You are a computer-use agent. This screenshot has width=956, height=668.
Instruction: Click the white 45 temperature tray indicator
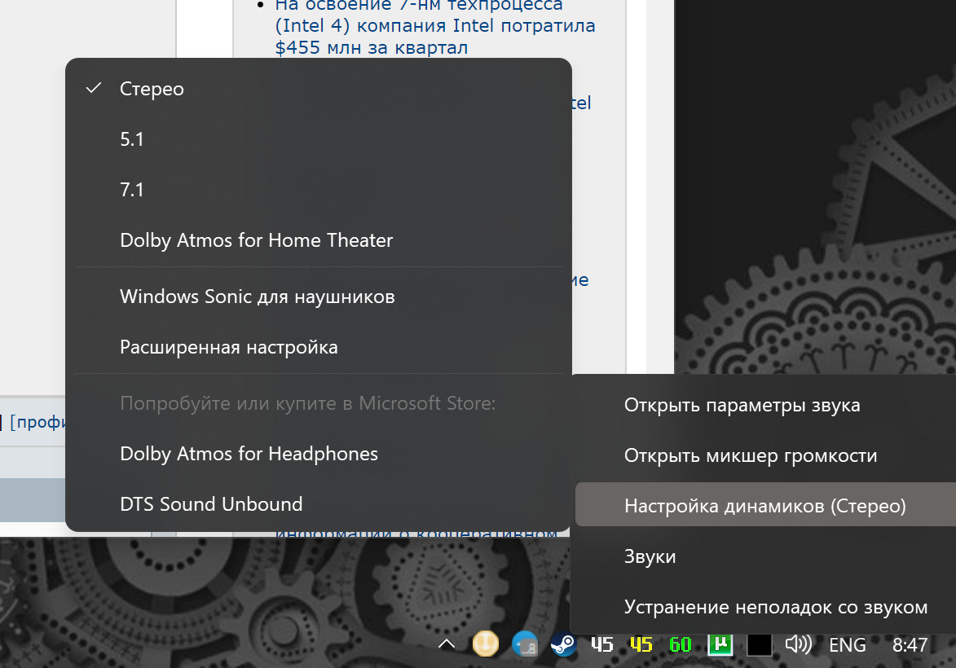click(x=601, y=644)
